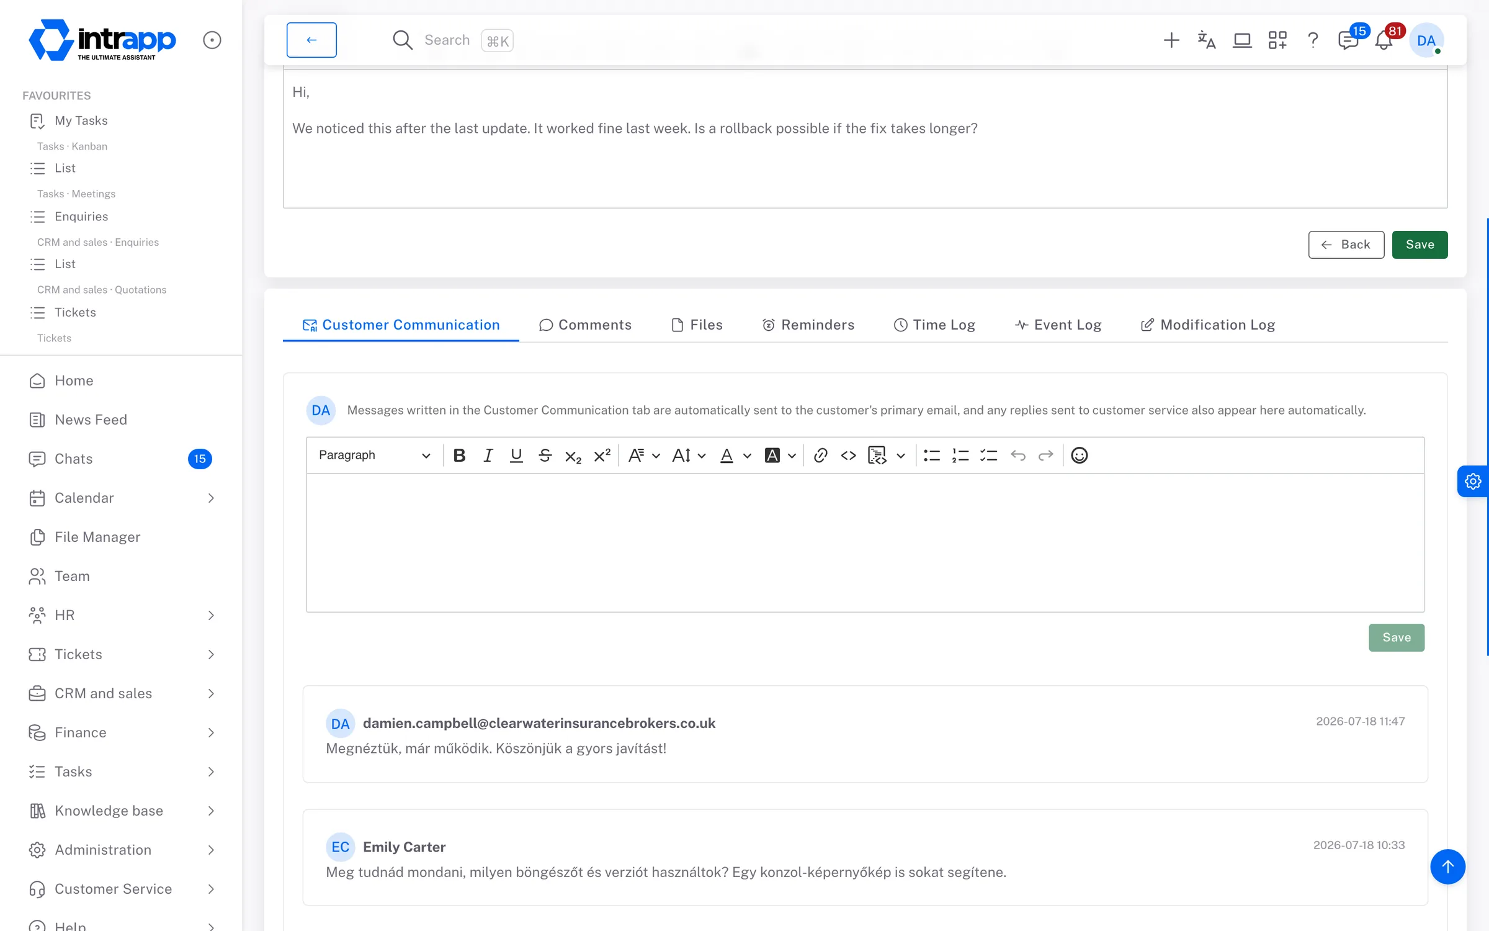Open the font size dropdown
Image resolution: width=1489 pixels, height=931 pixels.
[x=689, y=456]
